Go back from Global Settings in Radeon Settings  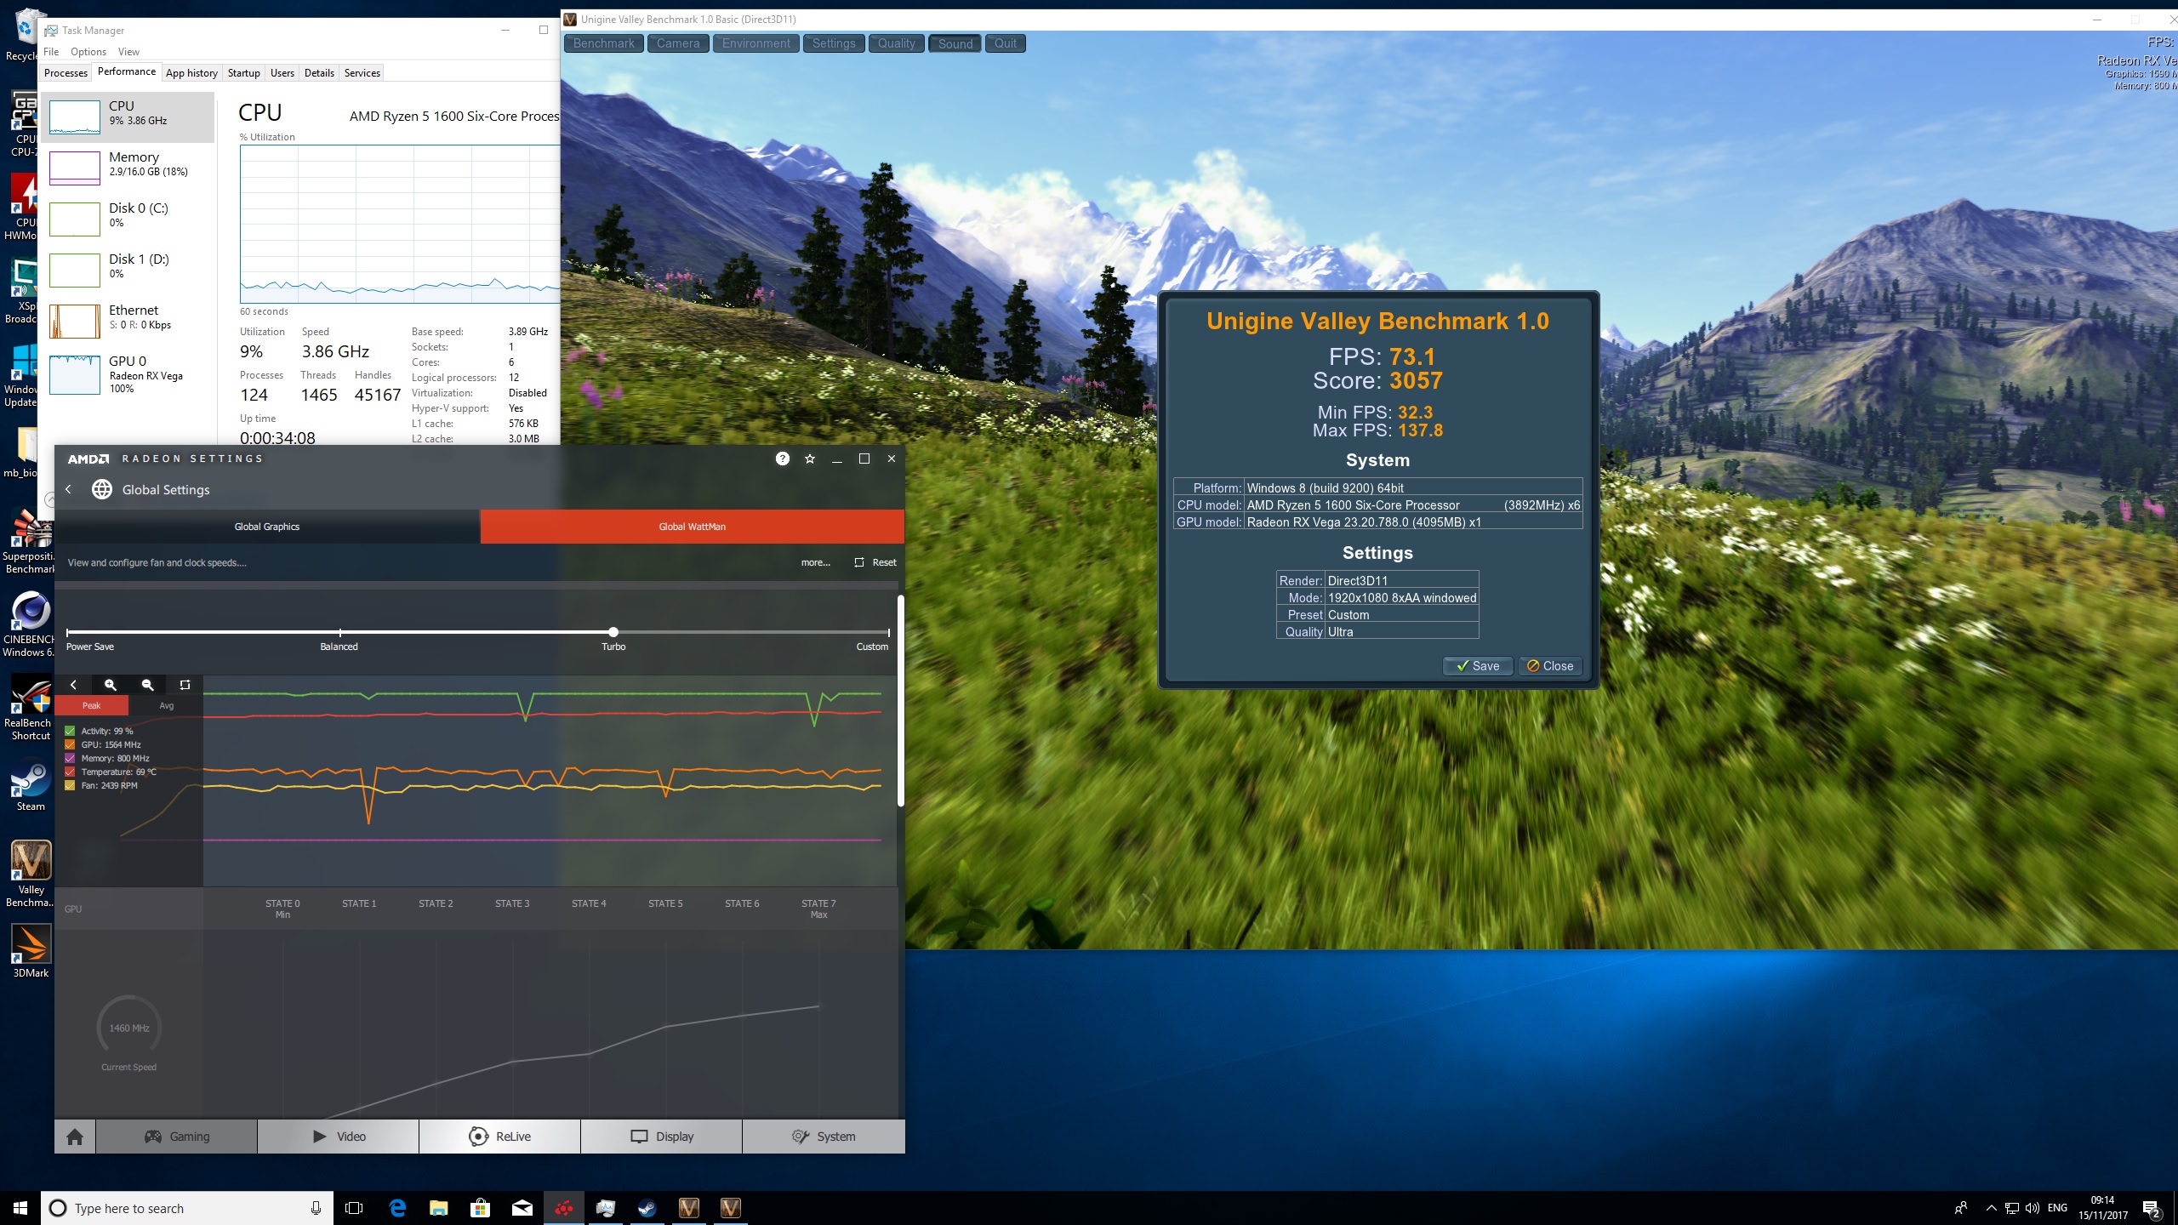(69, 489)
